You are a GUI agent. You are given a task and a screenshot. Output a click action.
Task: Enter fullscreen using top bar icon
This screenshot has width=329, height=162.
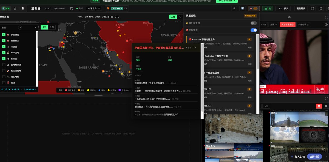pos(321,8)
